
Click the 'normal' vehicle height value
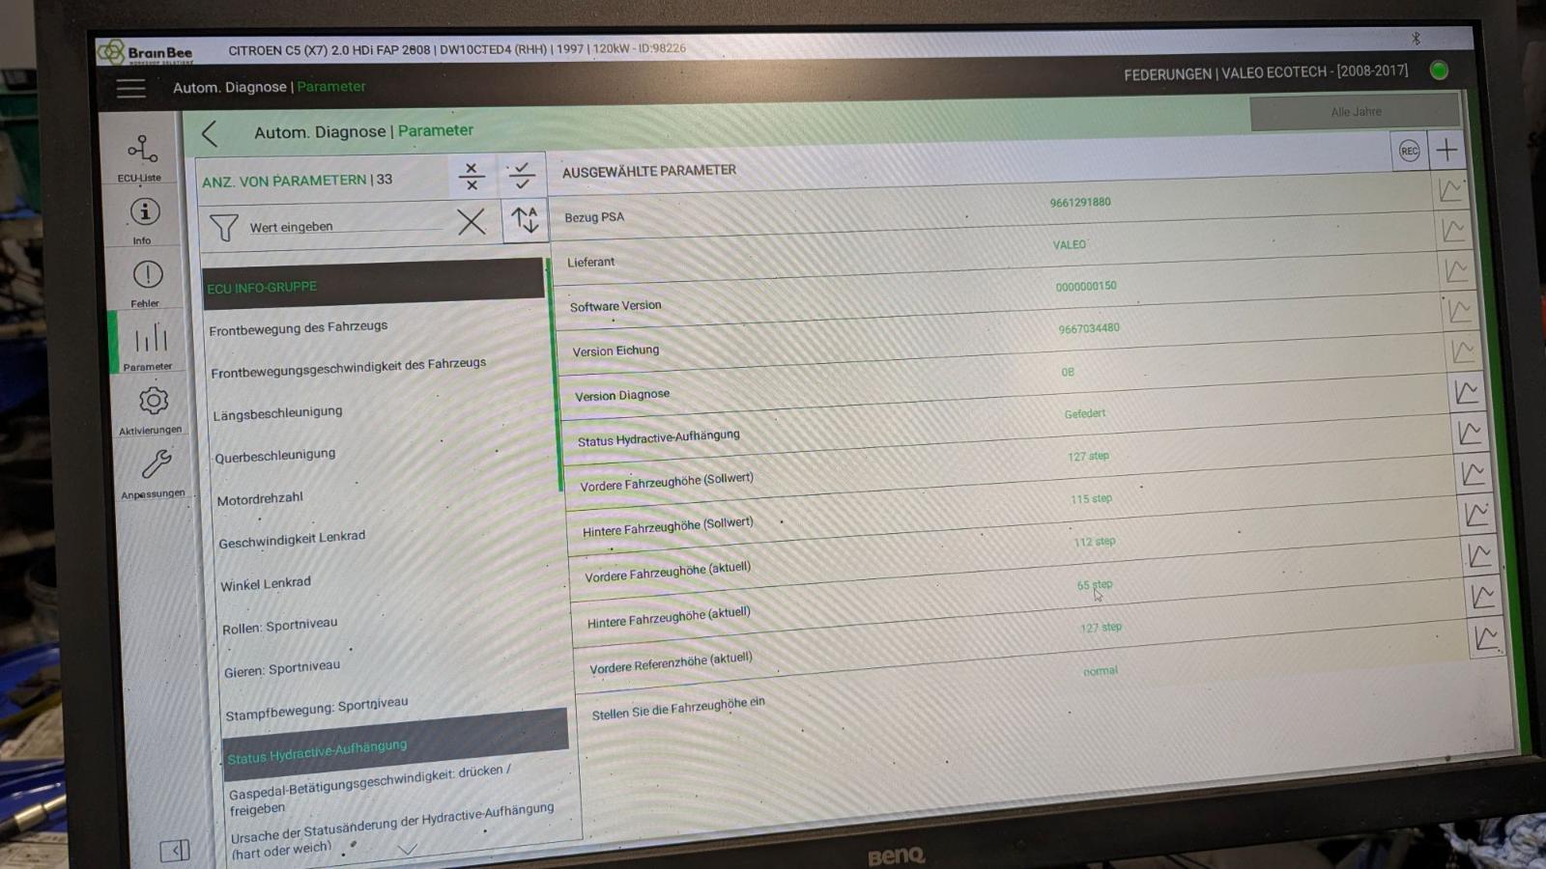pyautogui.click(x=1101, y=670)
